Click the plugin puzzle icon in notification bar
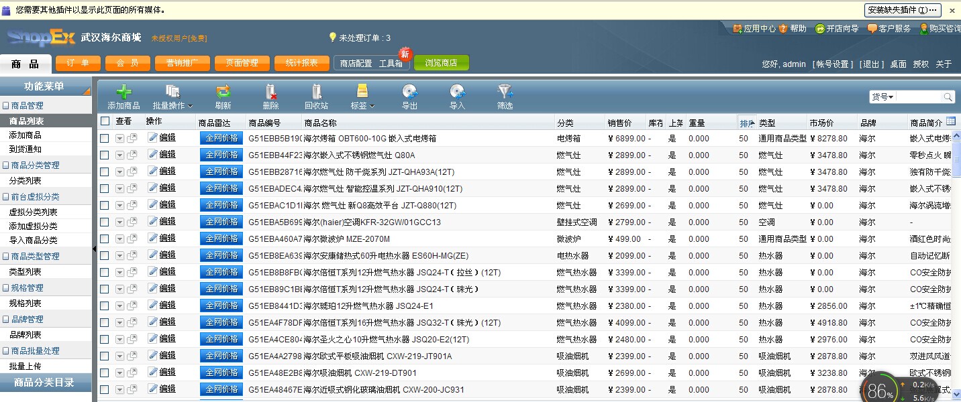The height and width of the screenshot is (402, 961). (x=7, y=10)
